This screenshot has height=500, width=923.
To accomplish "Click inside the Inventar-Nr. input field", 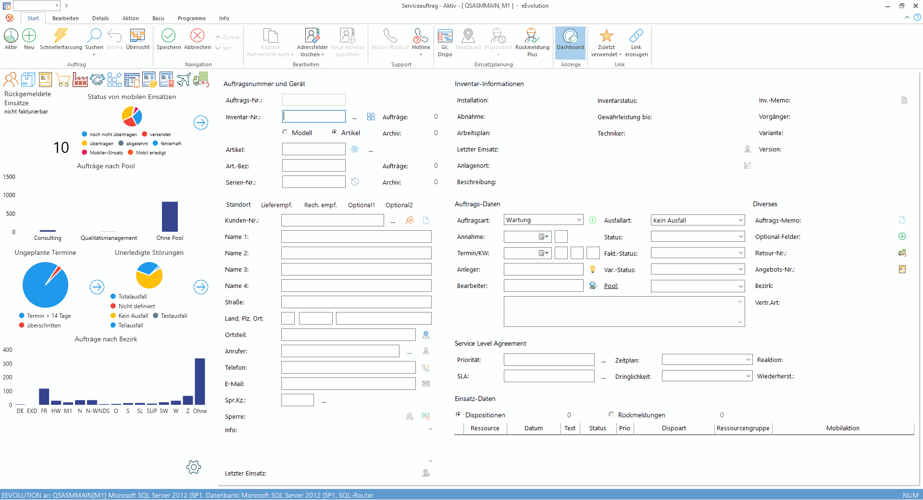I will [x=313, y=116].
